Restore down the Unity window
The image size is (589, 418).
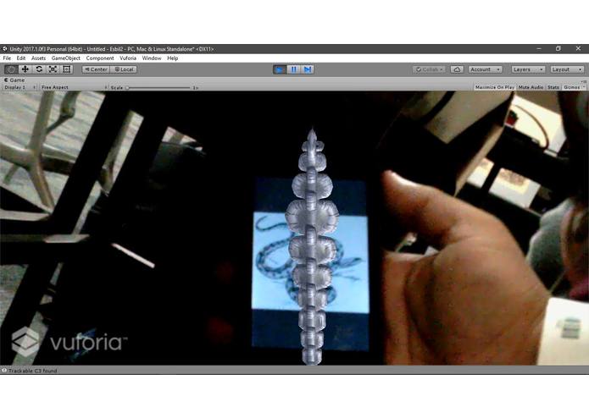(x=558, y=49)
